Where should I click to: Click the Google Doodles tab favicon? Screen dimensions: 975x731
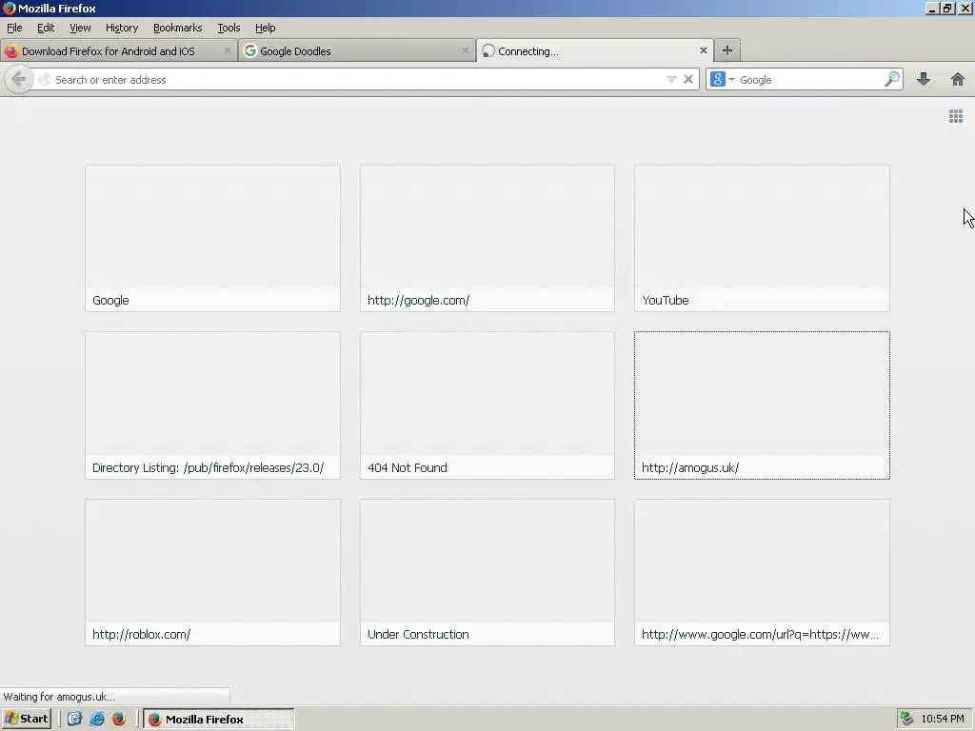tap(250, 51)
